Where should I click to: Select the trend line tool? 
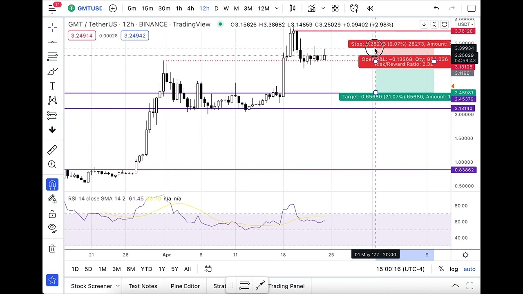52,42
